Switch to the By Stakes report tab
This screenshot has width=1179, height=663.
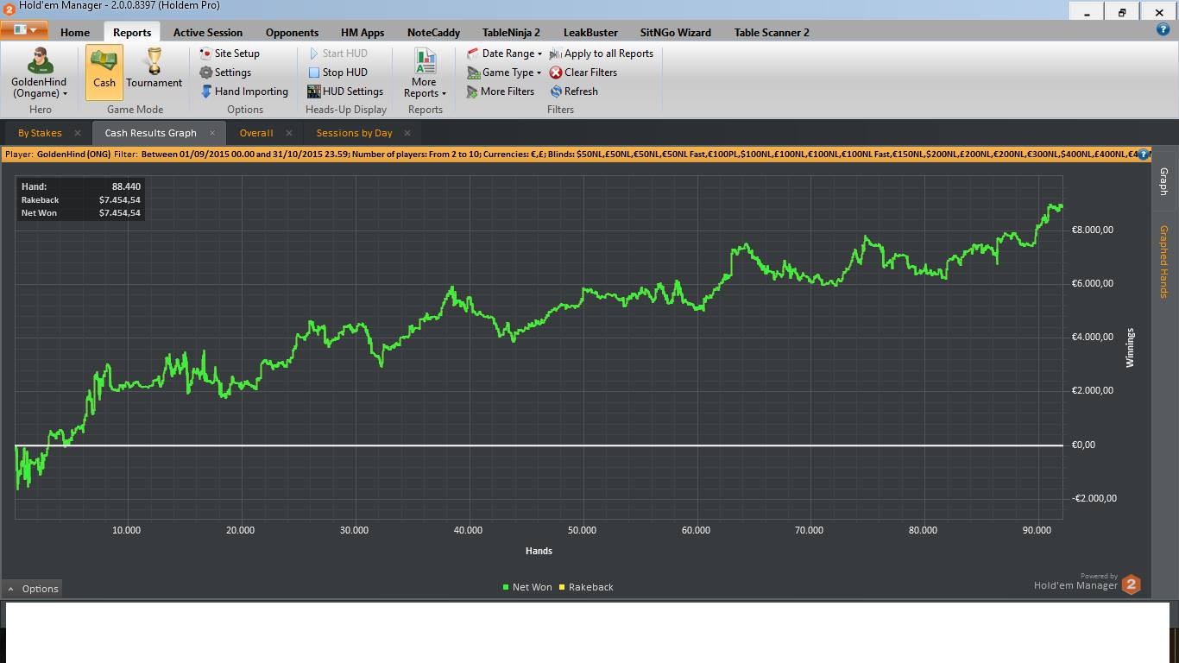pos(40,133)
